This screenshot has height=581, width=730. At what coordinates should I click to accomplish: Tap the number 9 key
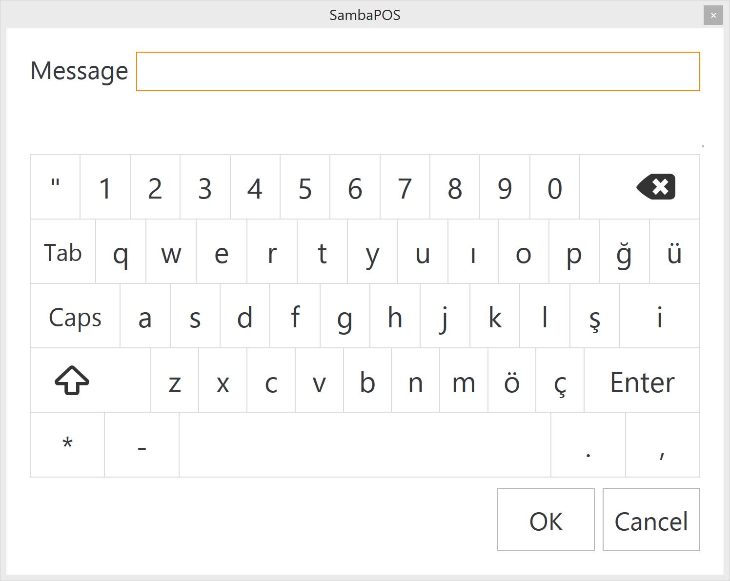pos(505,187)
